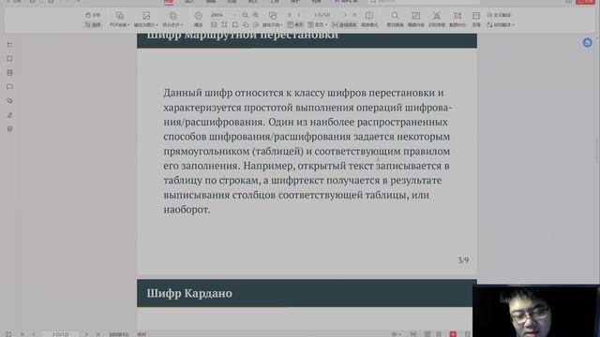
Task: Go to first page in toolbar
Action: (x=290, y=15)
